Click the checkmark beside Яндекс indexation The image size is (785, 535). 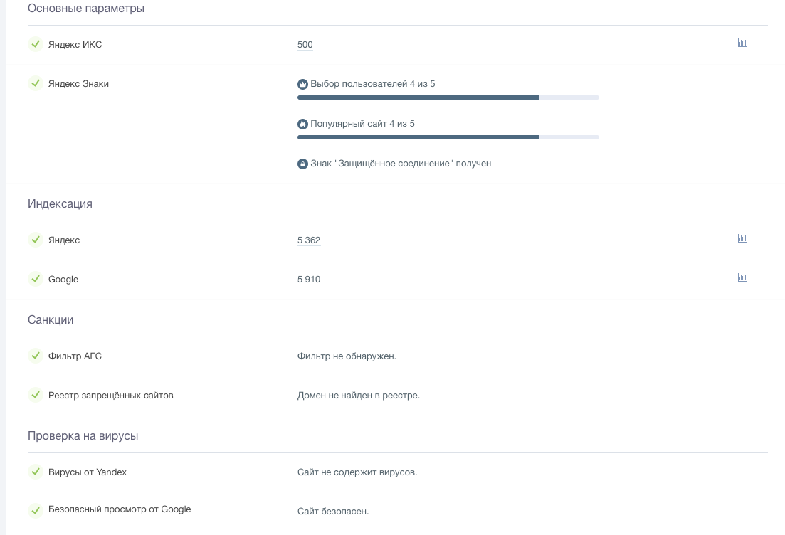coord(36,240)
